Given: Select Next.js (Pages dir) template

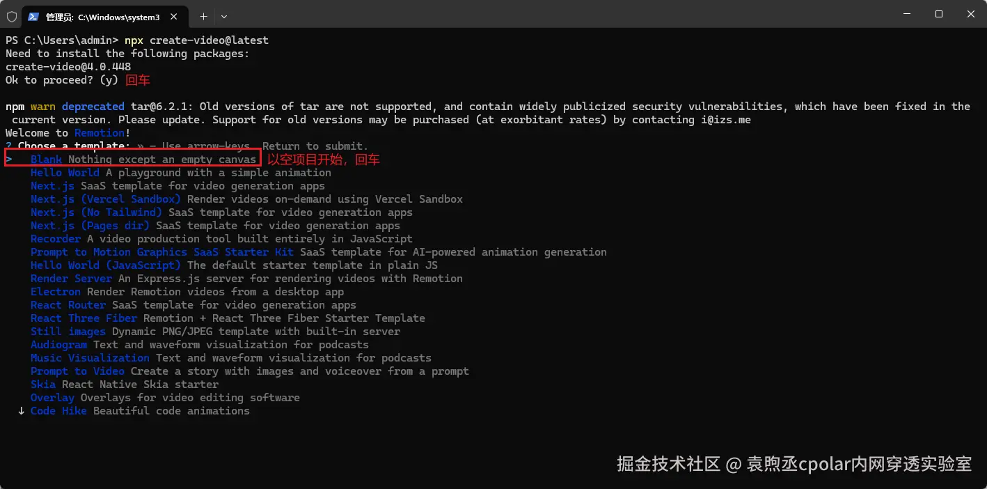Looking at the screenshot, I should 215,226.
